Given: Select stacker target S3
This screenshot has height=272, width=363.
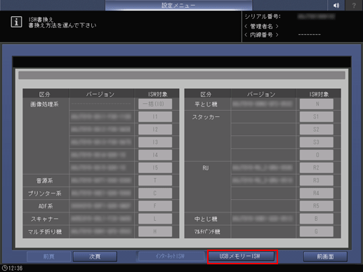Looking at the screenshot, I should click(x=317, y=142).
